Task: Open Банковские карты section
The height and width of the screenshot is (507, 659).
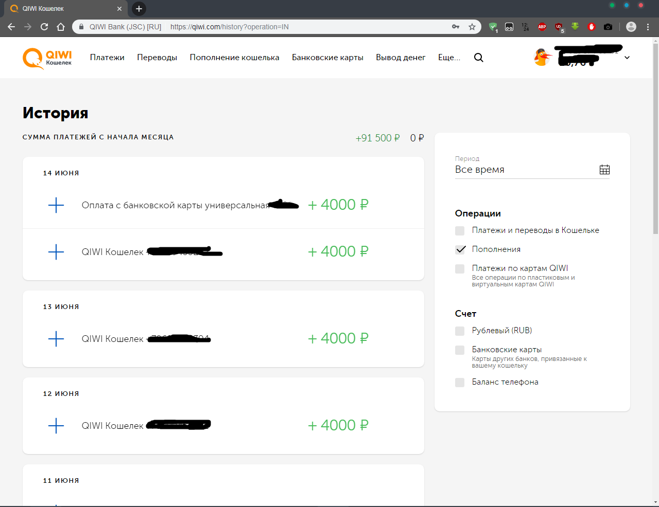Action: [x=327, y=58]
